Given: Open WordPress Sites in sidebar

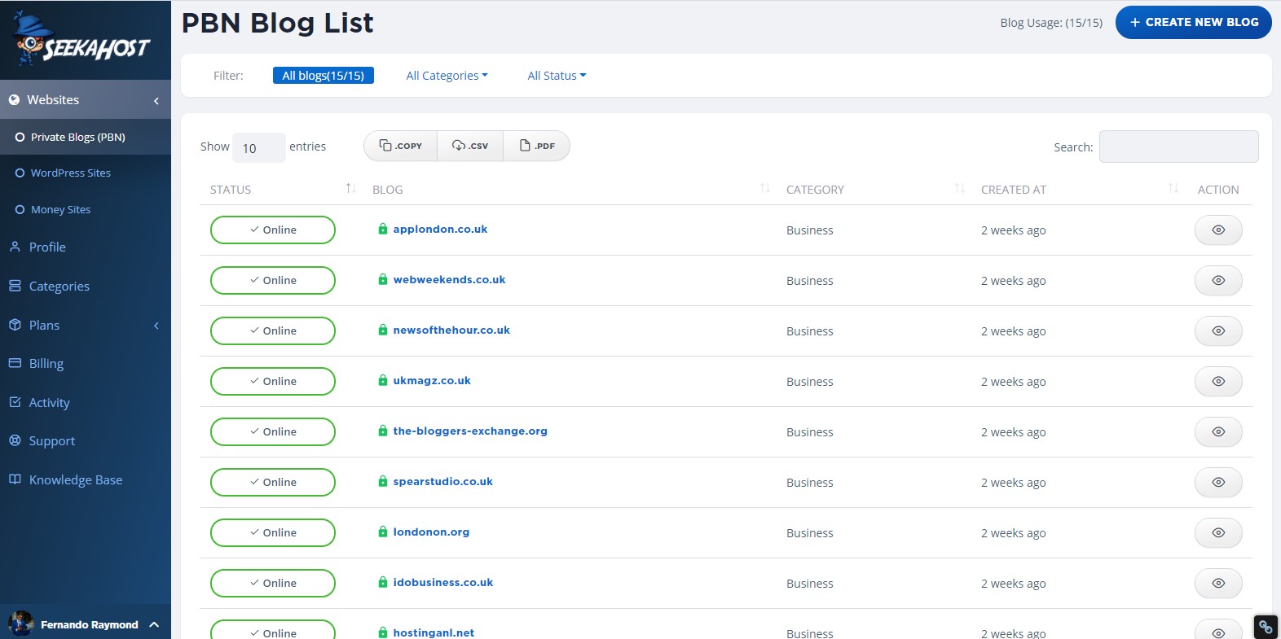Looking at the screenshot, I should (x=71, y=173).
